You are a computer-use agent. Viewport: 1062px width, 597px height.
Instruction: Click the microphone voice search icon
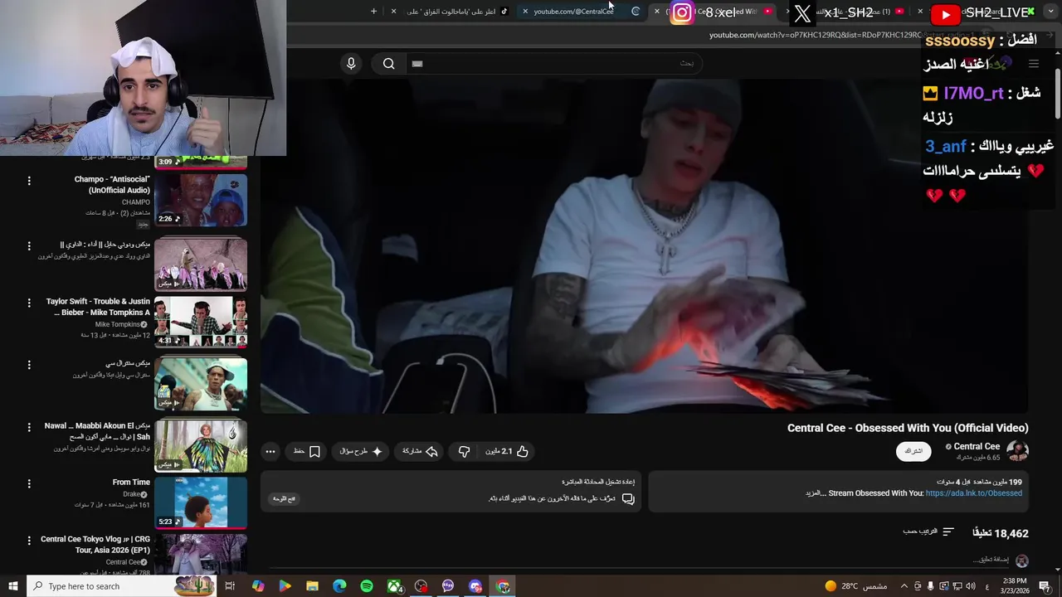click(x=351, y=64)
